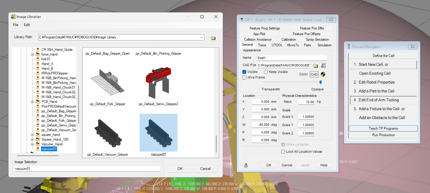Screen dimensions: 430x193
Task: Switch to the MoveTo tab
Action: tap(293, 45)
